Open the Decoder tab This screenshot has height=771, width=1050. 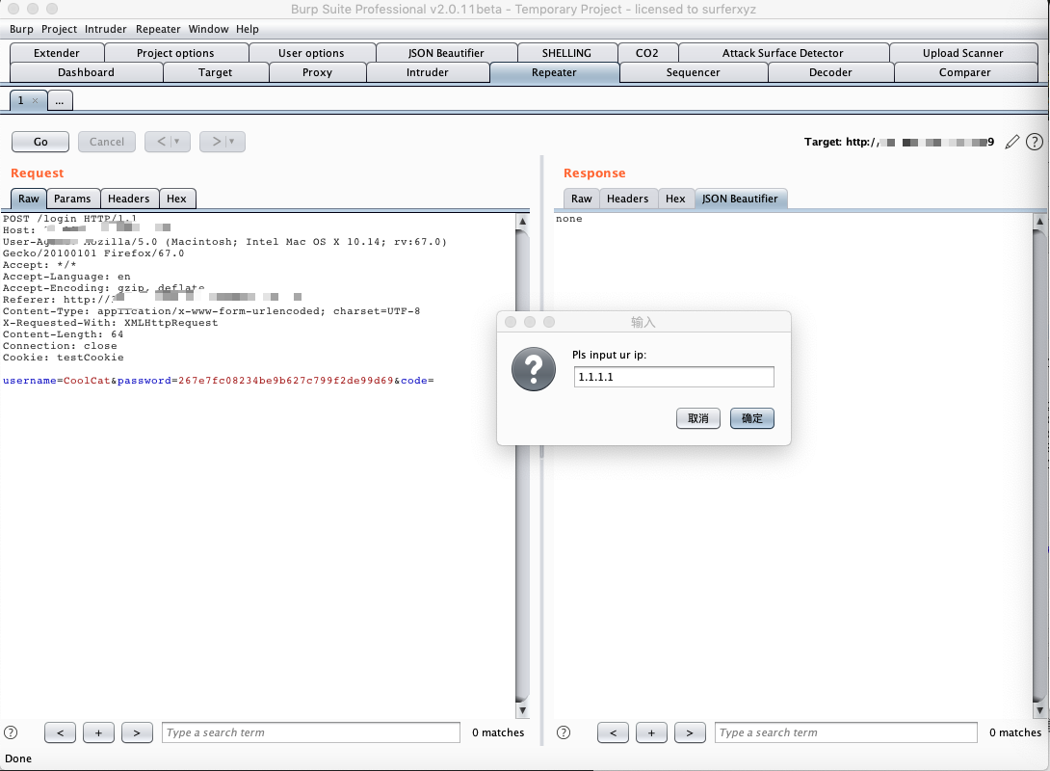830,72
